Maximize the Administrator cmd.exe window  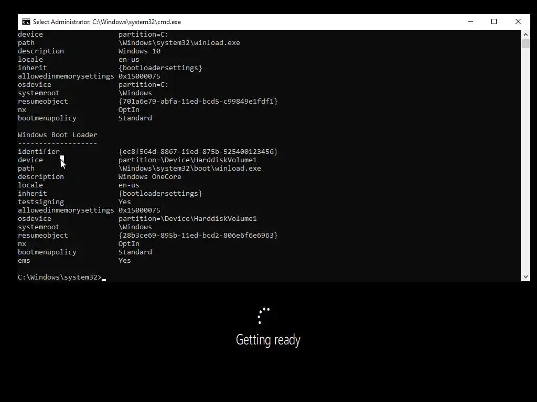[x=494, y=22]
